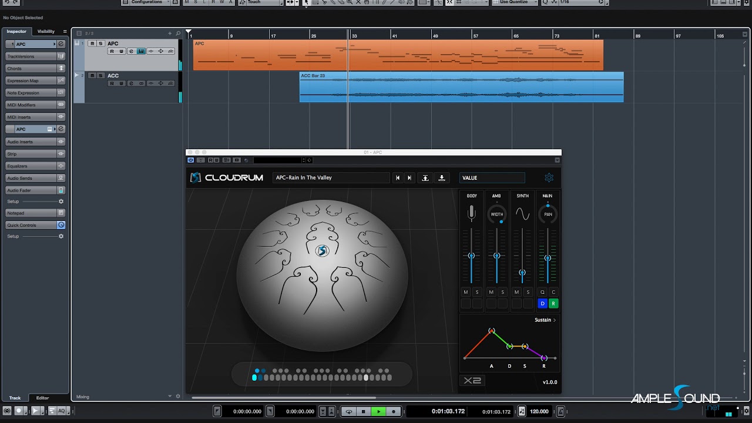Image resolution: width=752 pixels, height=423 pixels.
Task: Click the SYNTH volume fader handle
Action: (x=522, y=273)
